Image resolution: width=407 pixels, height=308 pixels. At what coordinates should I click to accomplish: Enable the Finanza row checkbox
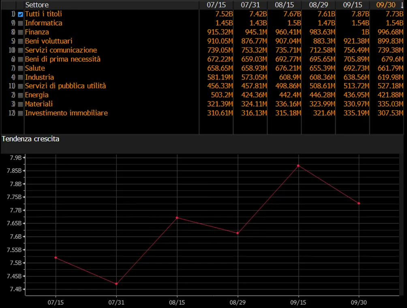pos(21,32)
